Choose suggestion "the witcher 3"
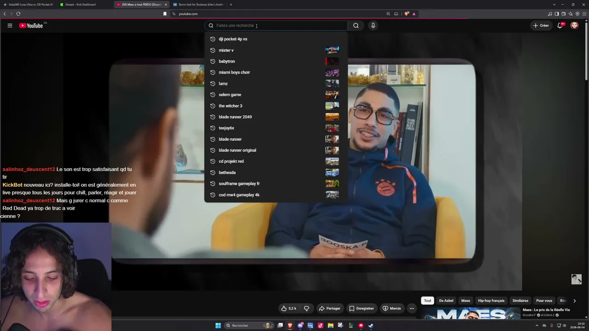This screenshot has width=589, height=331. 276,106
